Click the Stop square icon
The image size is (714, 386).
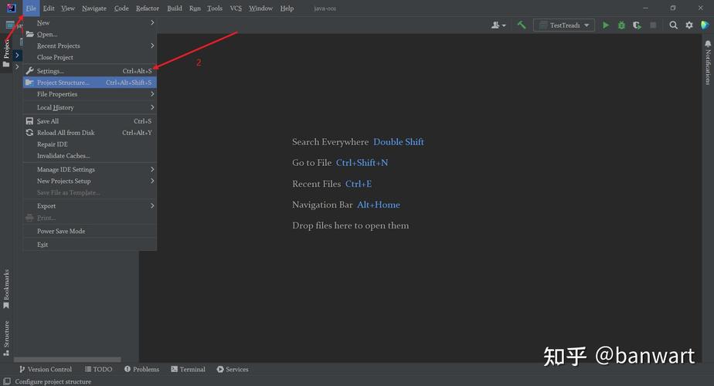[653, 25]
